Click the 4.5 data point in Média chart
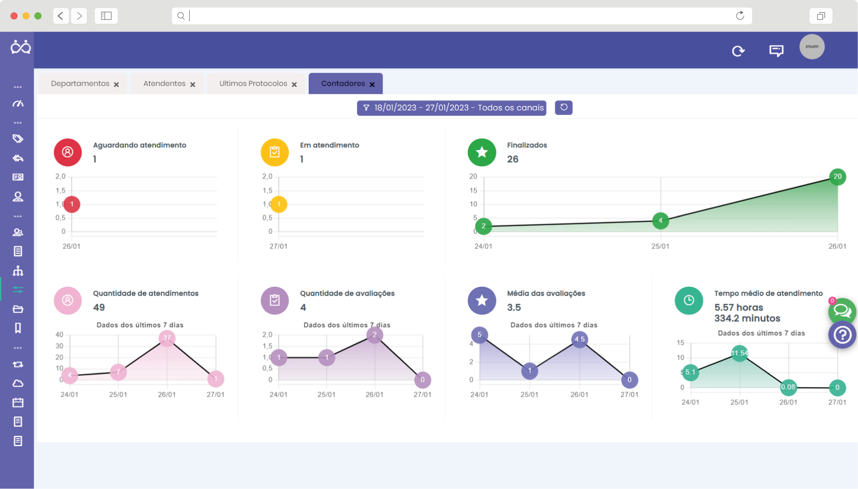Screen dimensions: 858x489 [x=580, y=339]
